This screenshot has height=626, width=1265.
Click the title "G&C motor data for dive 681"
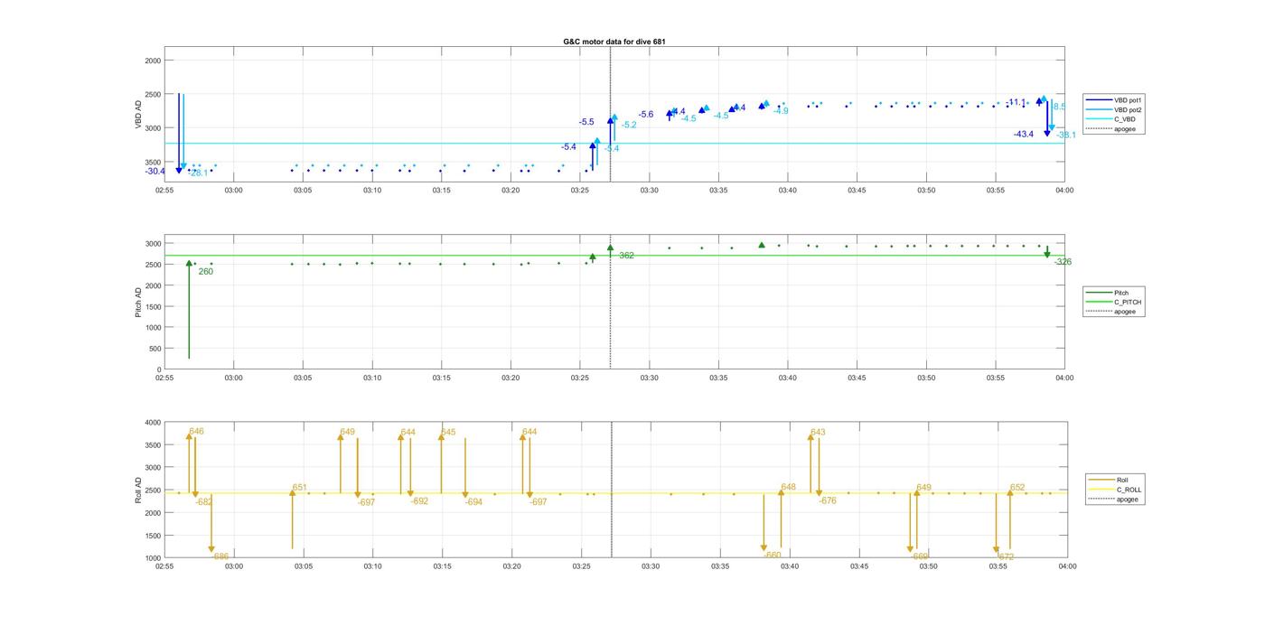click(x=614, y=42)
